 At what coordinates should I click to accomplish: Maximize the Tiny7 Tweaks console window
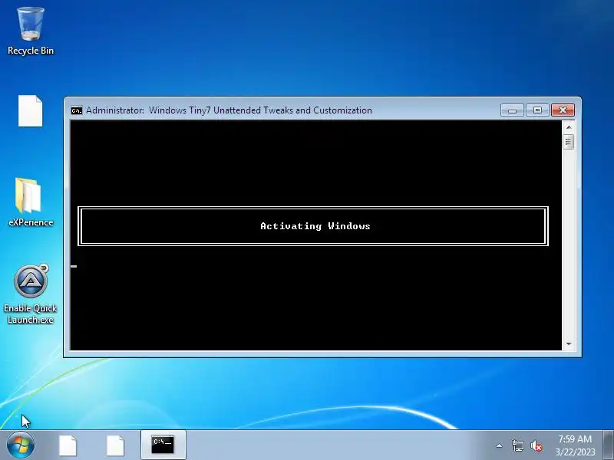click(x=537, y=110)
